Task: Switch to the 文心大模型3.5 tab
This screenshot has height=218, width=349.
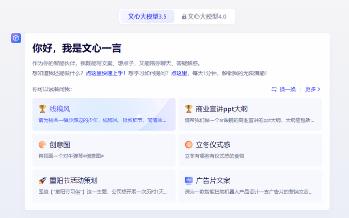Action: [x=147, y=16]
